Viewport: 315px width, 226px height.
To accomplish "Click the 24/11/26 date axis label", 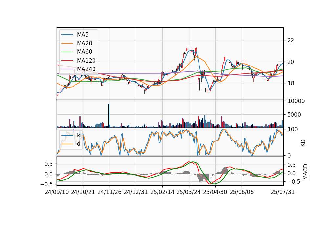I will coord(110,192).
